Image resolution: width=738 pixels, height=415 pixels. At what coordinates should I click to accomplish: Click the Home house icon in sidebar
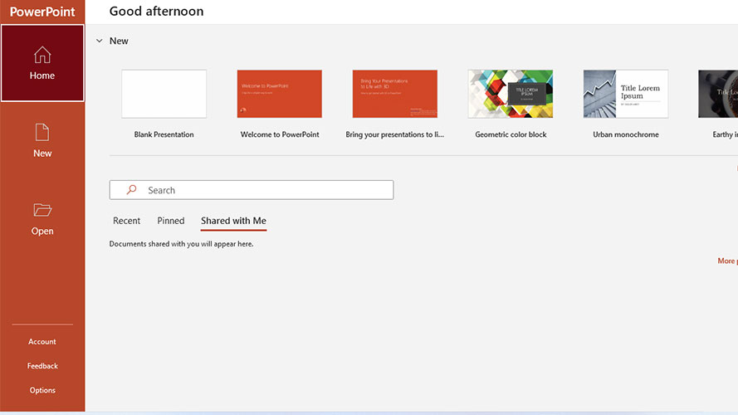coord(42,55)
